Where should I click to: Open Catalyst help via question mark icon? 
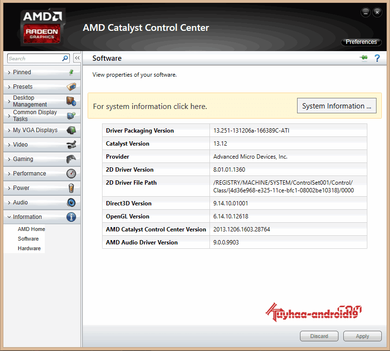(x=377, y=58)
